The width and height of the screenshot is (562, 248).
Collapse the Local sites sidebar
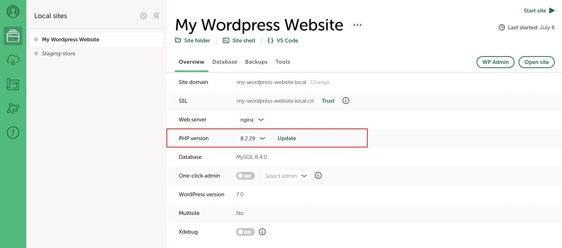(x=157, y=16)
